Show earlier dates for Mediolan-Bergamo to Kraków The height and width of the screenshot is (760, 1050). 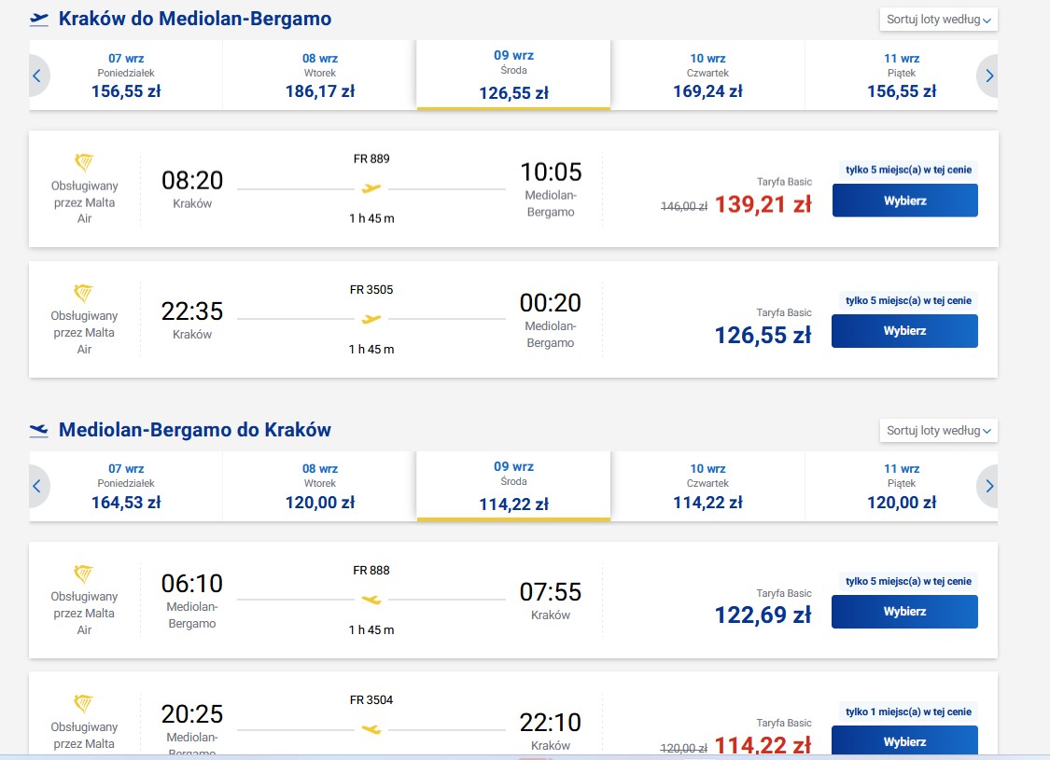point(37,487)
